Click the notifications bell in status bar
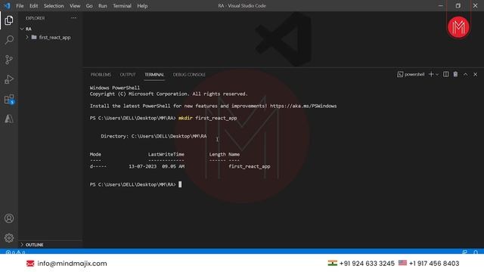 476,252
